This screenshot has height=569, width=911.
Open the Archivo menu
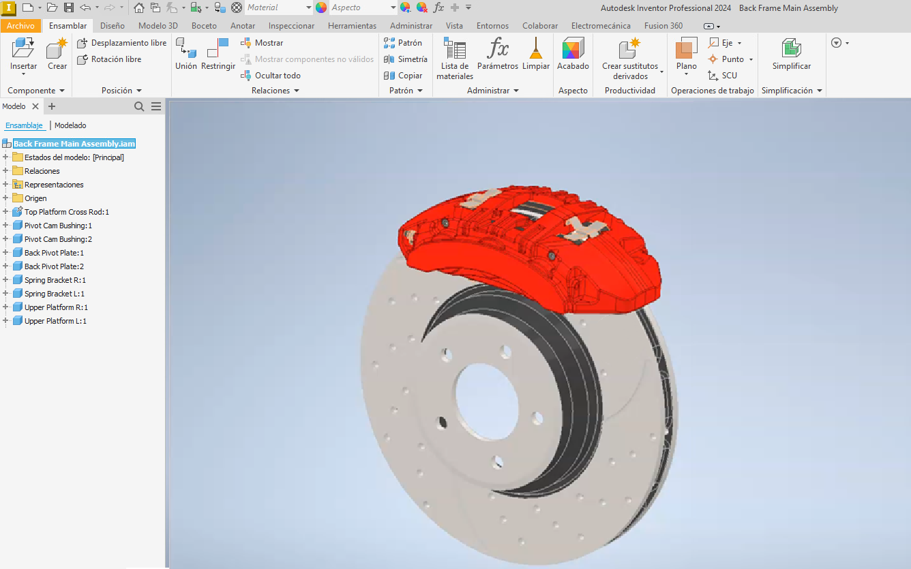point(20,26)
